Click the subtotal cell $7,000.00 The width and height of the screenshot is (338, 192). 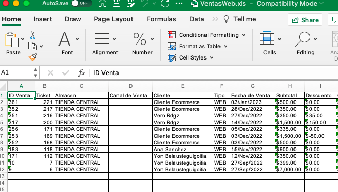(x=290, y=170)
